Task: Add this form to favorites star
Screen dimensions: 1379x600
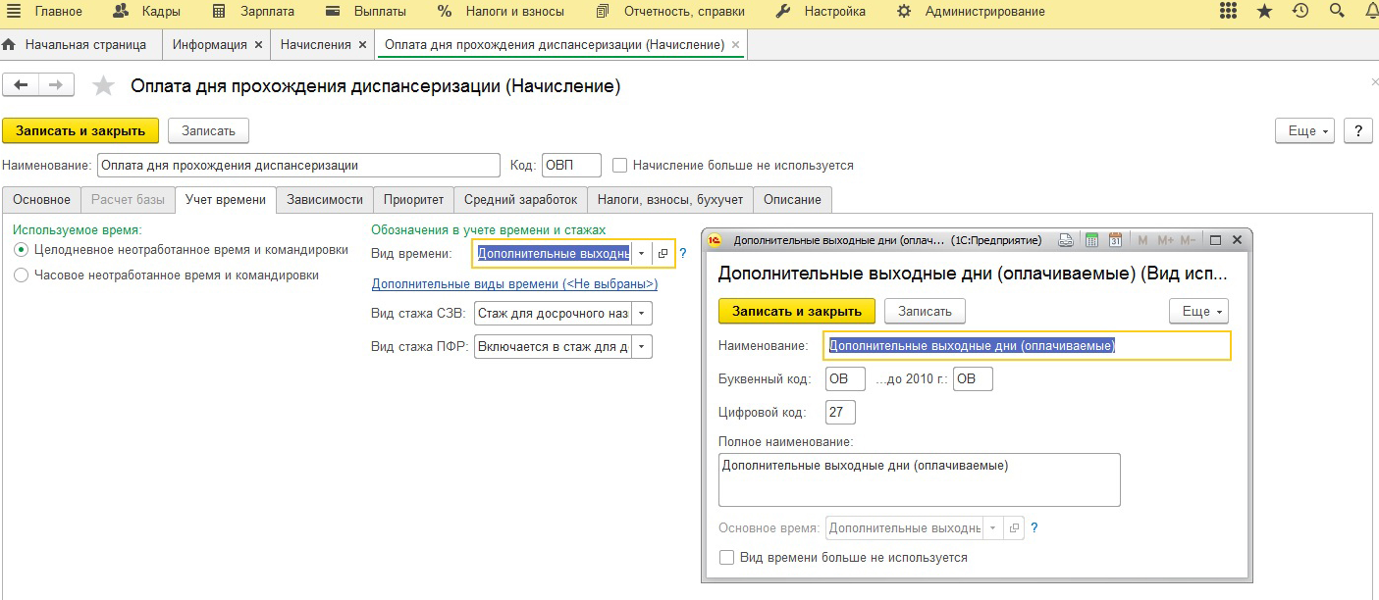Action: [x=103, y=86]
